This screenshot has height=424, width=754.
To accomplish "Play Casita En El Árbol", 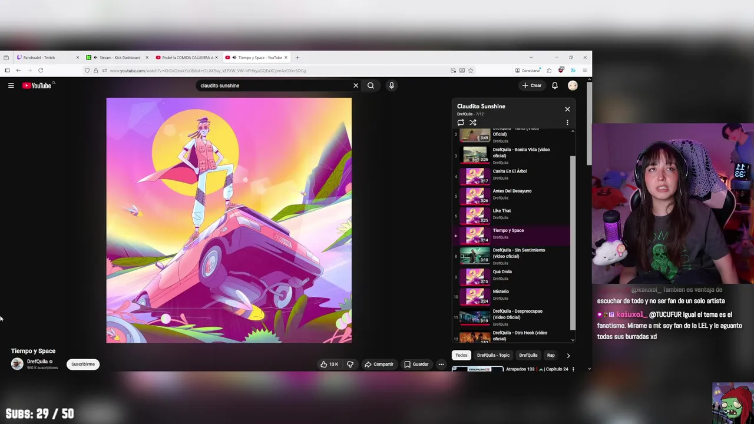I will pyautogui.click(x=512, y=175).
